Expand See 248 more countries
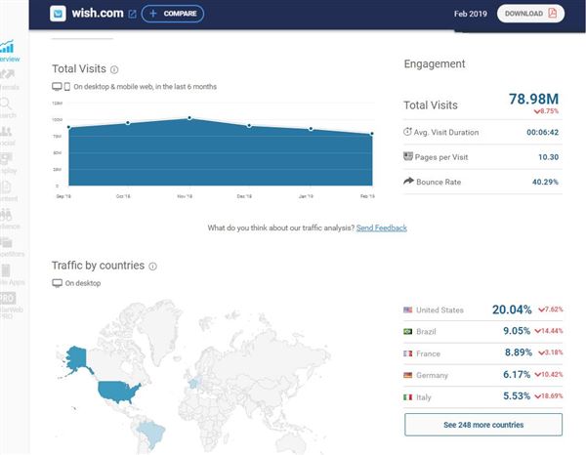Screen dimensions: 586x455 pyautogui.click(x=483, y=425)
